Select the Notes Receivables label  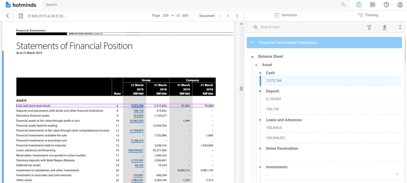tap(282, 148)
